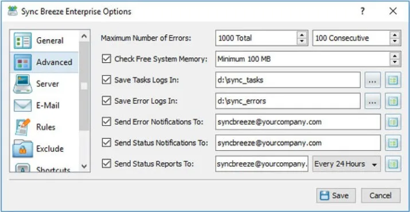Select the Server settings icon

coord(22,84)
